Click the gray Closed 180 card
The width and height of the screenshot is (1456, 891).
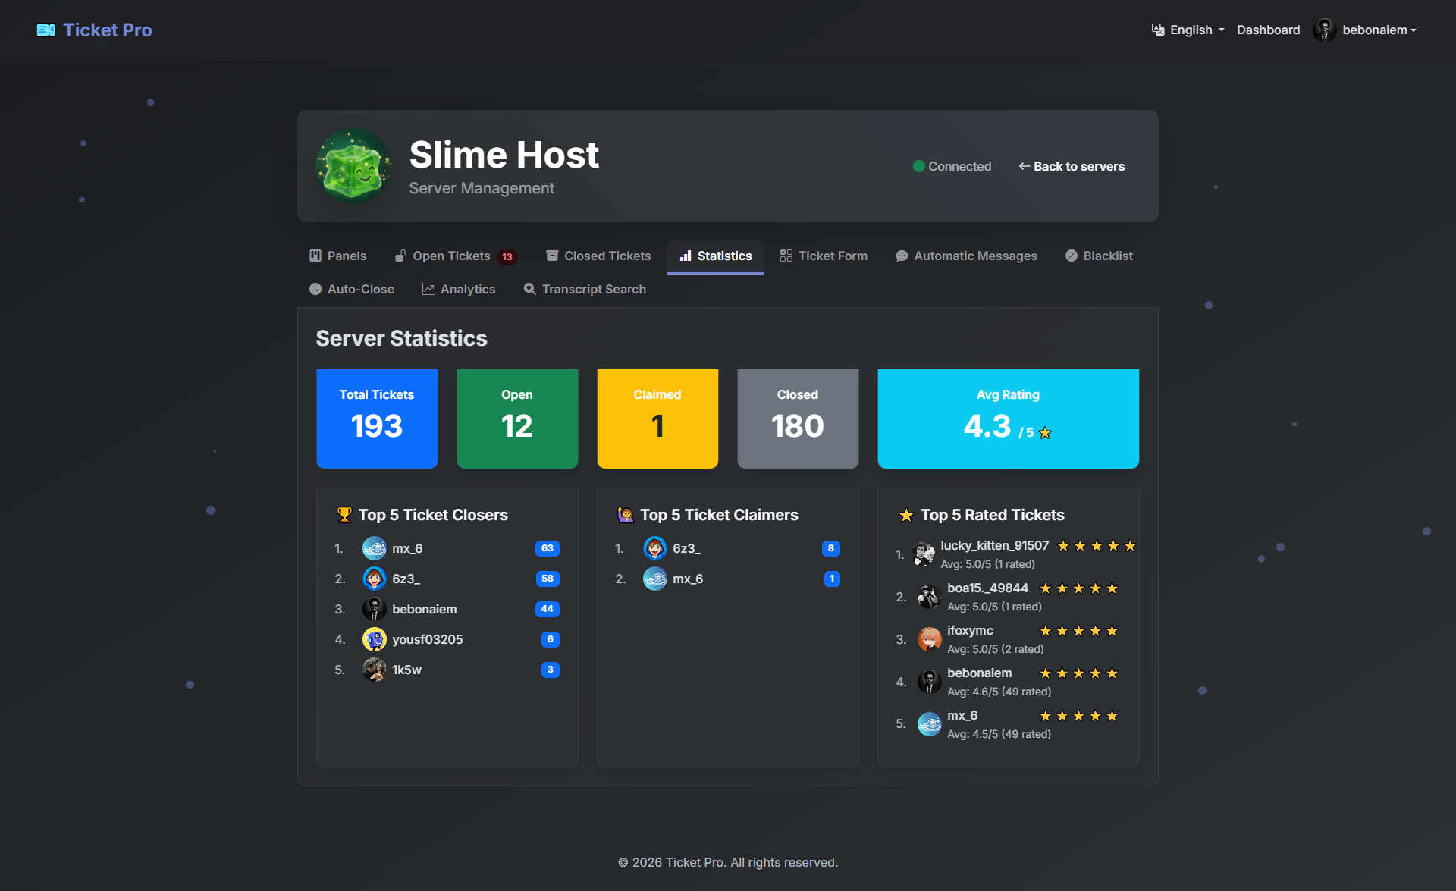point(798,419)
